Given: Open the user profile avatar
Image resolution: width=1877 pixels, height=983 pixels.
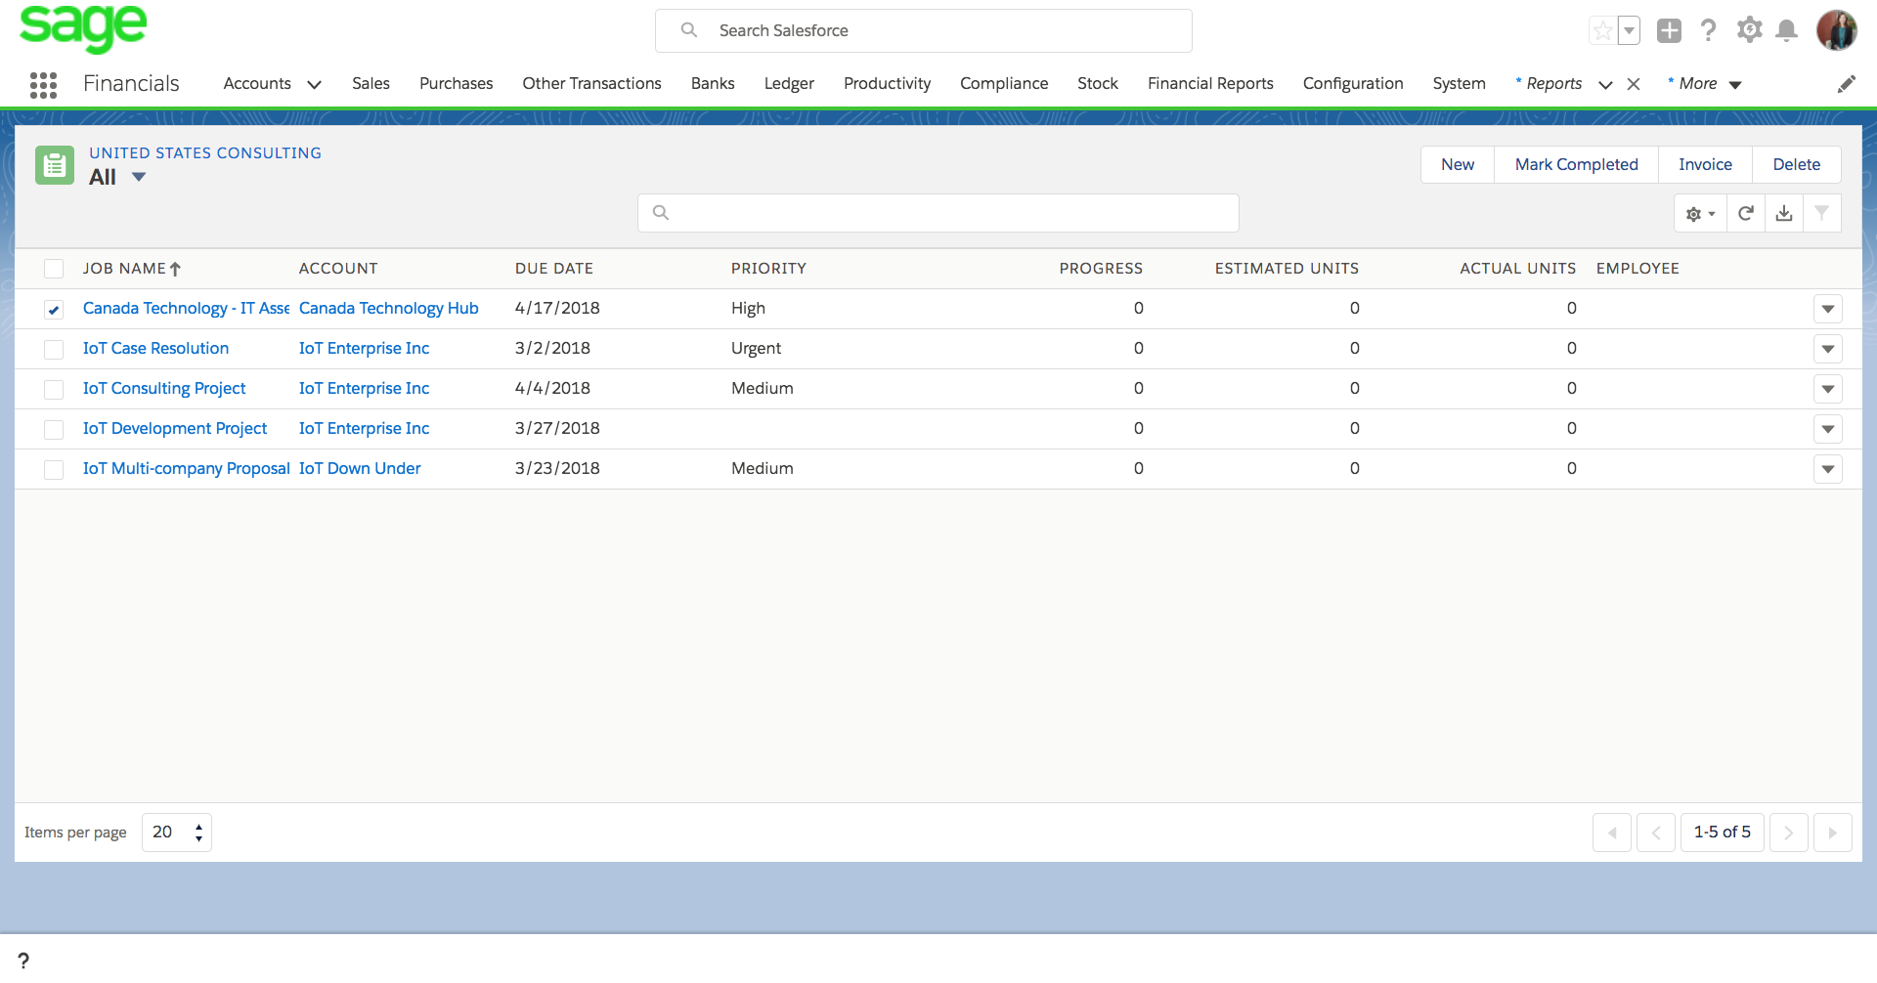Looking at the screenshot, I should pyautogui.click(x=1837, y=30).
